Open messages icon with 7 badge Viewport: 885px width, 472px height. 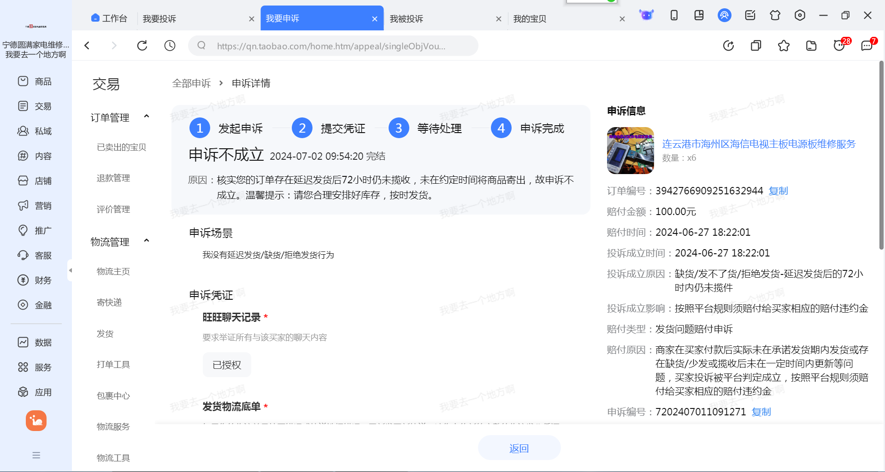point(868,45)
